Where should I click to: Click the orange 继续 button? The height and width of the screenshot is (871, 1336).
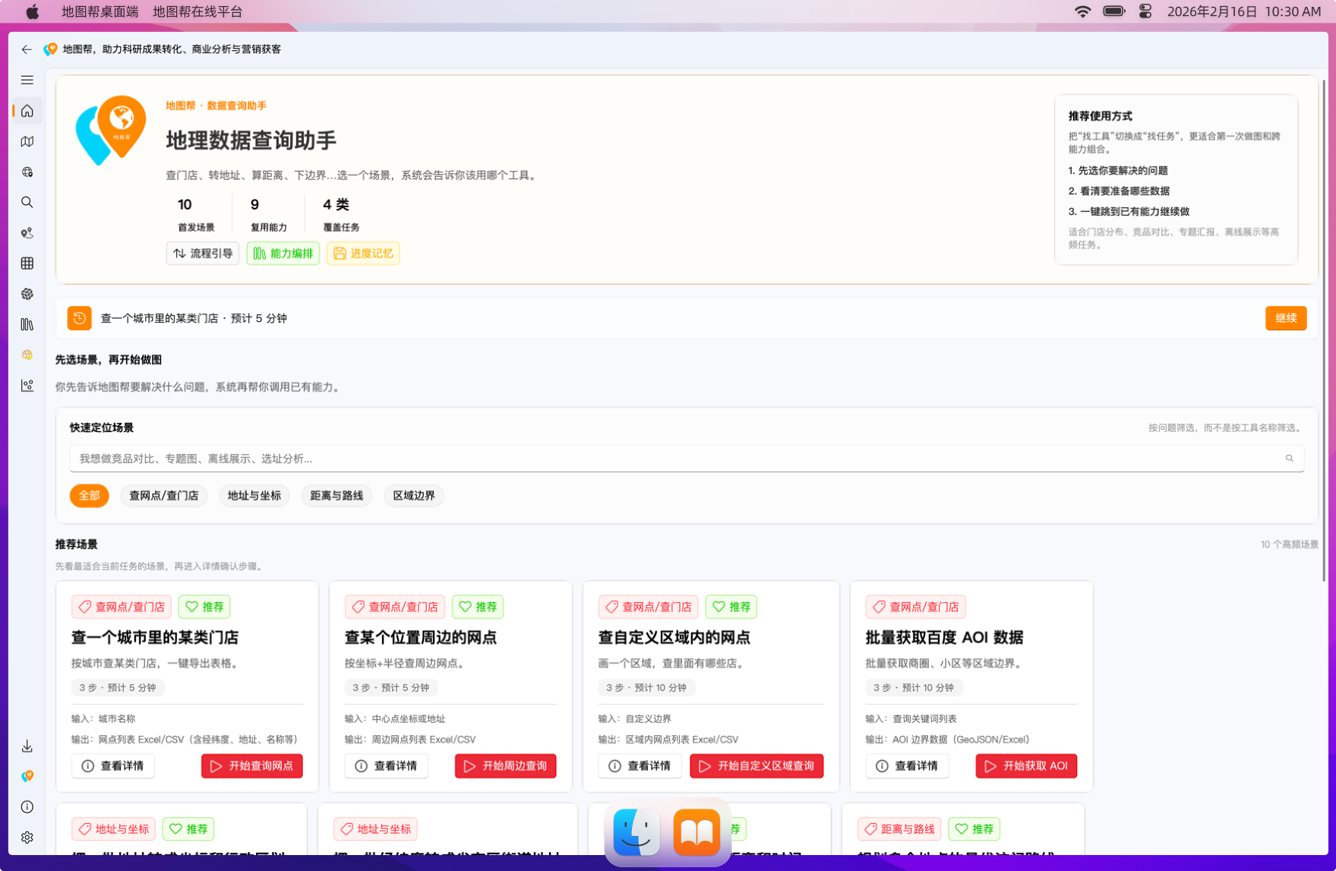point(1285,318)
